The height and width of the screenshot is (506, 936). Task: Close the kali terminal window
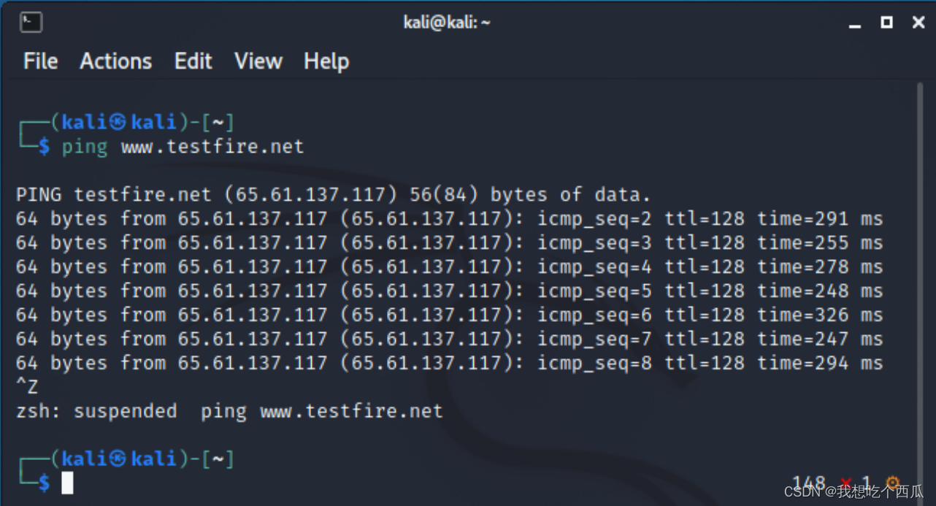[x=918, y=23]
